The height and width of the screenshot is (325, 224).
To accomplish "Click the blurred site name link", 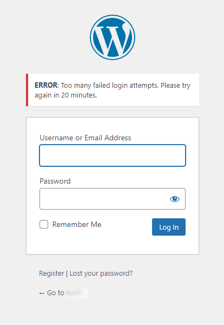I will [77, 293].
